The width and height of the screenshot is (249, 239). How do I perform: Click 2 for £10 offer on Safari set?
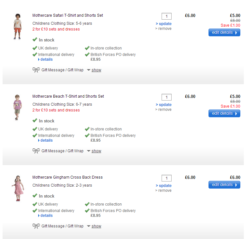point(56,29)
